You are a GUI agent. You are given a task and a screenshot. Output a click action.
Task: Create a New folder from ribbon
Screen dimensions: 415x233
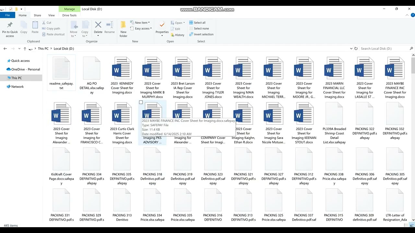click(x=123, y=29)
